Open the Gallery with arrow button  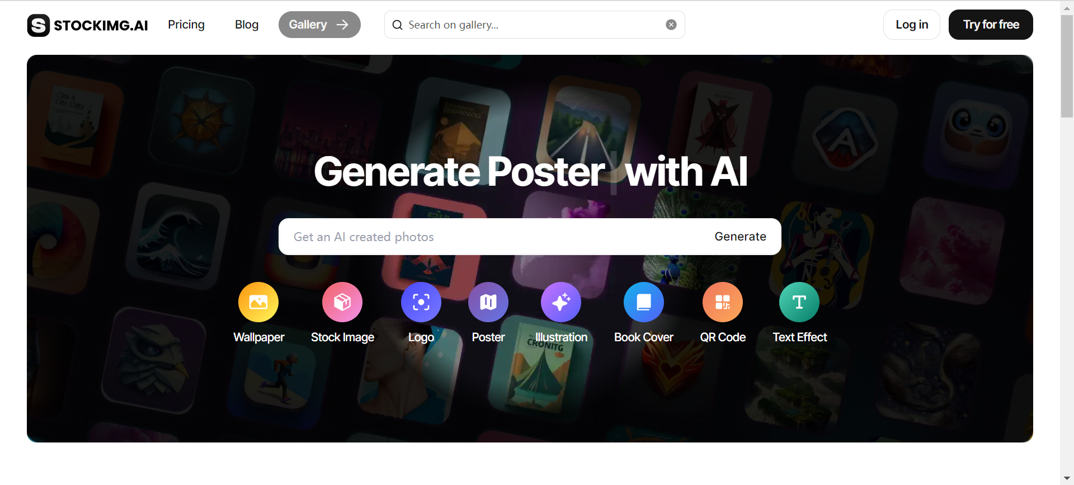click(319, 25)
